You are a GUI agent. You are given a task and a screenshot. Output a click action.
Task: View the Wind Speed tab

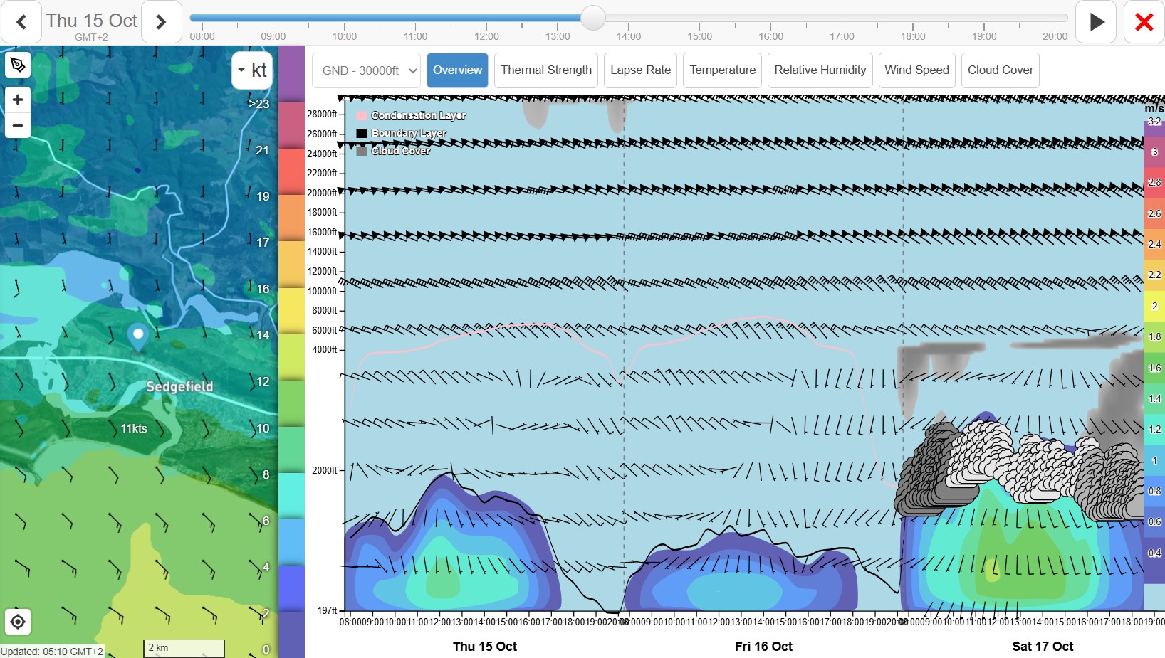(x=916, y=70)
